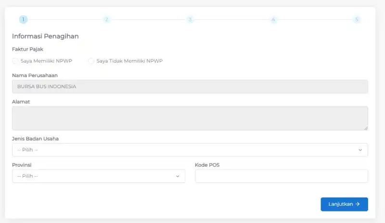Focus the Alamat text area
The width and height of the screenshot is (385, 223).
click(x=190, y=118)
